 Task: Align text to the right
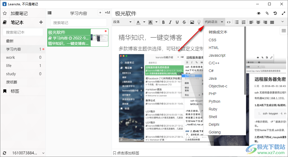[265, 22]
